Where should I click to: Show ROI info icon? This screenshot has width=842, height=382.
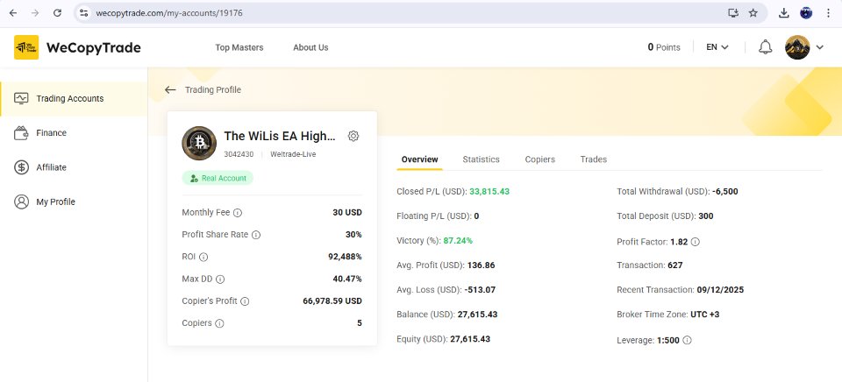[x=203, y=257]
